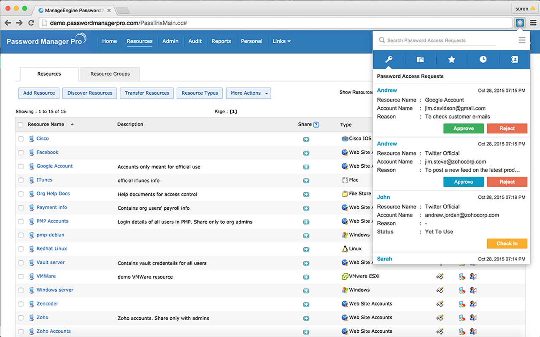Open the folder icon tab in popup
The width and height of the screenshot is (540, 337).
[420, 59]
